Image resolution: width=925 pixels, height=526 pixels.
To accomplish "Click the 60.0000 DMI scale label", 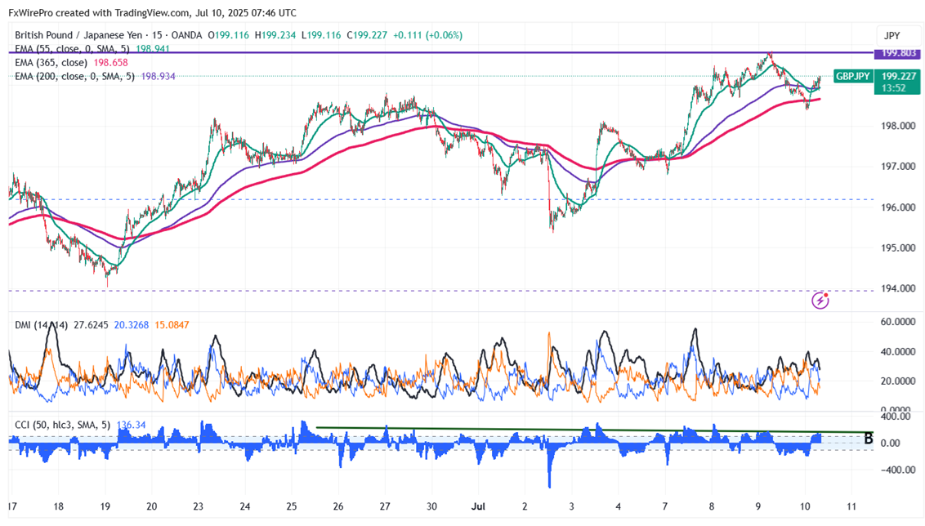I will pyautogui.click(x=896, y=322).
